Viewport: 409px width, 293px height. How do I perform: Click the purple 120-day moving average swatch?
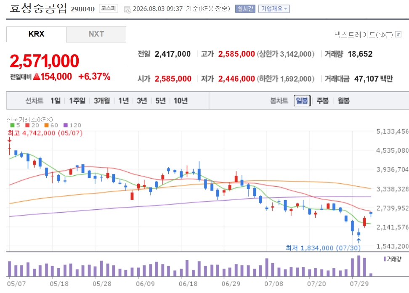click(x=66, y=125)
